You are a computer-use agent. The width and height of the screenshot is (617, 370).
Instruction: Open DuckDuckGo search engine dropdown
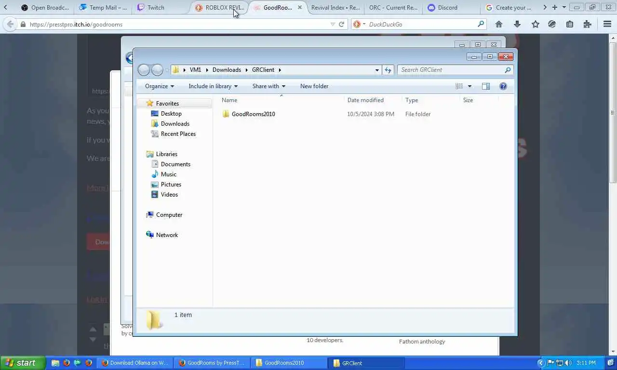[364, 24]
